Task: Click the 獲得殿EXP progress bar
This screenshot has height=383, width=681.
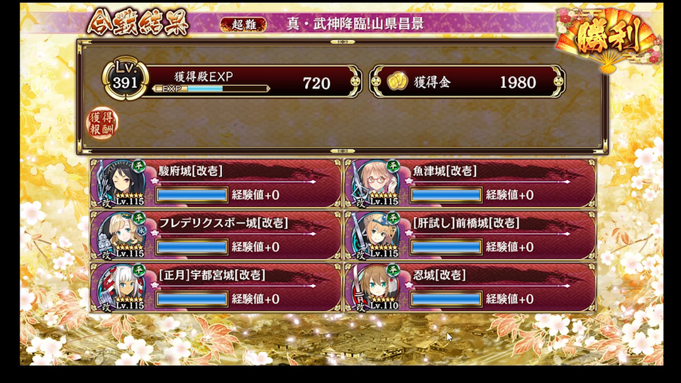Action: click(x=211, y=89)
